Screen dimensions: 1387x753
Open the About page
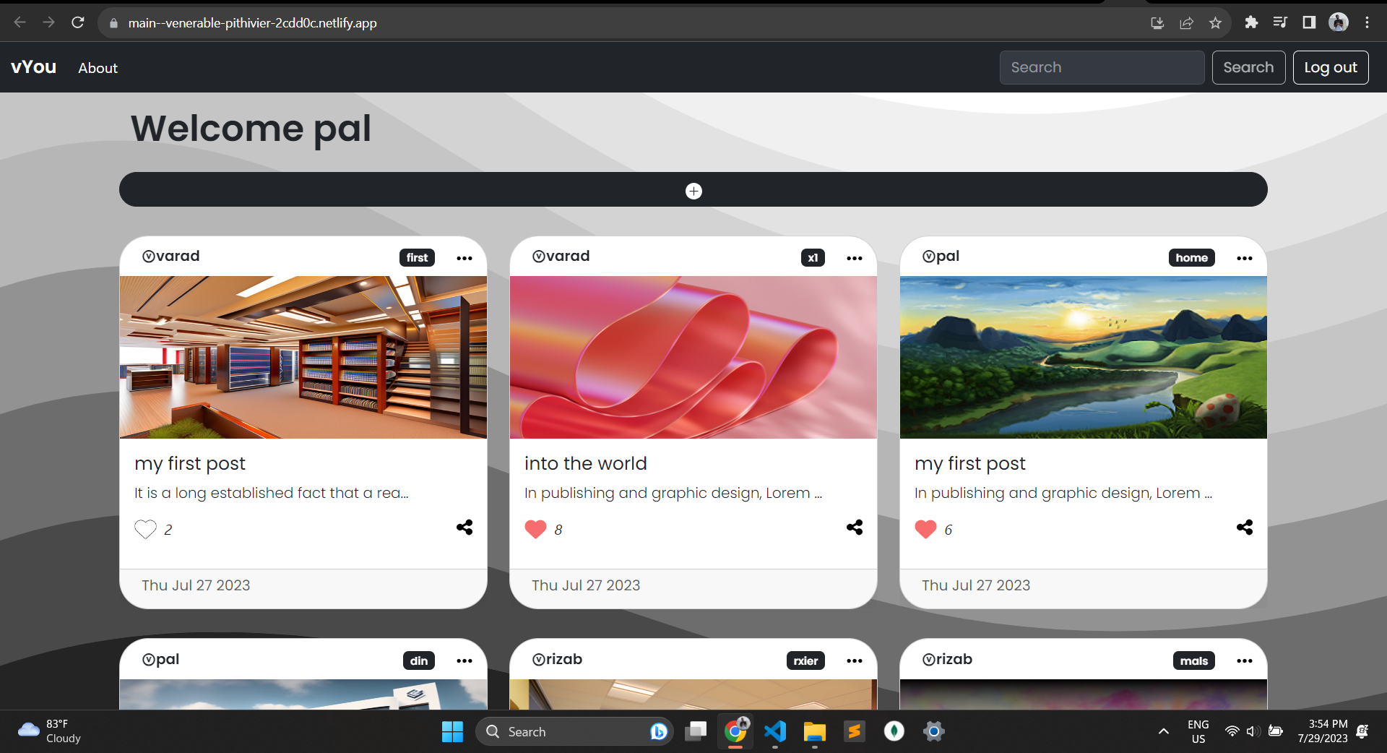98,68
